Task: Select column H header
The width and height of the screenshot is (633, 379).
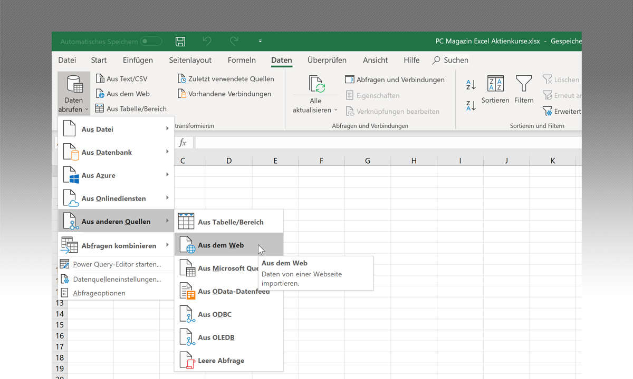Action: tap(414, 161)
